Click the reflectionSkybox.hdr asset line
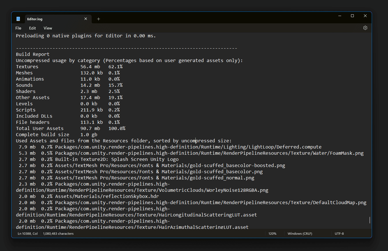The height and width of the screenshot is (251, 388). tap(89, 196)
